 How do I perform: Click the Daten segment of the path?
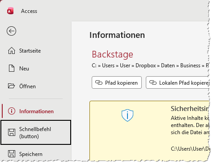pyautogui.click(x=168, y=66)
